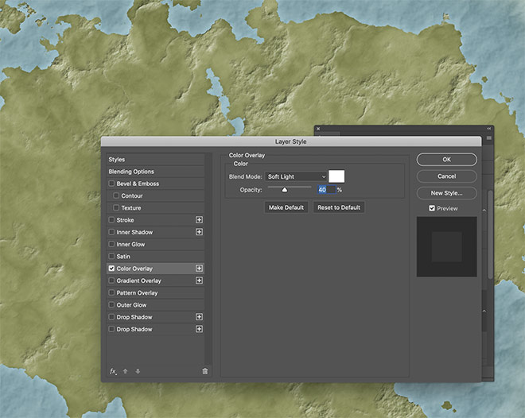Click the plus icon beside Stroke

click(199, 220)
